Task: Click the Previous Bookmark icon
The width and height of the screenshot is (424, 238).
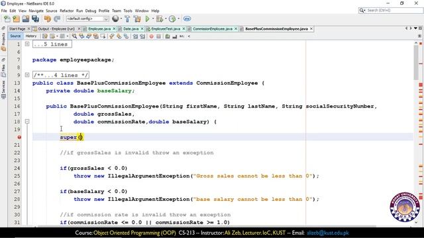Action: click(111, 36)
